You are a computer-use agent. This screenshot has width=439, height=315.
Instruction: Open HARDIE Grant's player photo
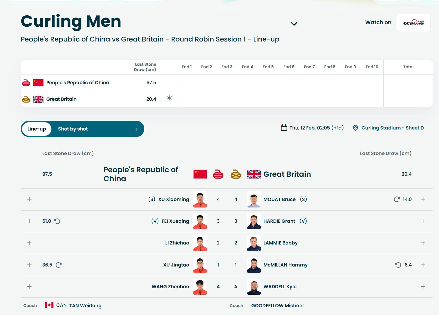point(254,221)
